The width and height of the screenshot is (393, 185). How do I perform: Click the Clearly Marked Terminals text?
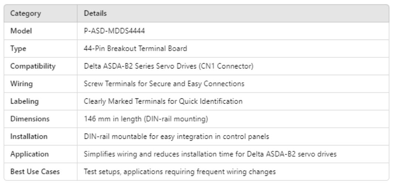163,101
